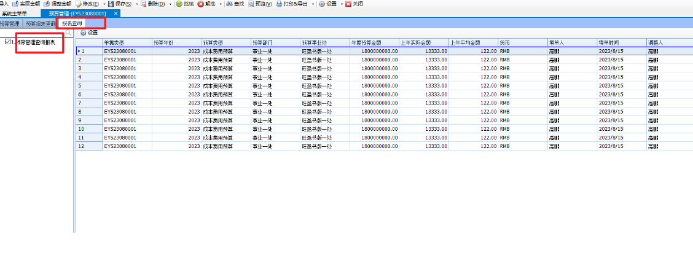Click 2023/8/15 date cell in row 12
The height and width of the screenshot is (258, 693).
(x=622, y=146)
